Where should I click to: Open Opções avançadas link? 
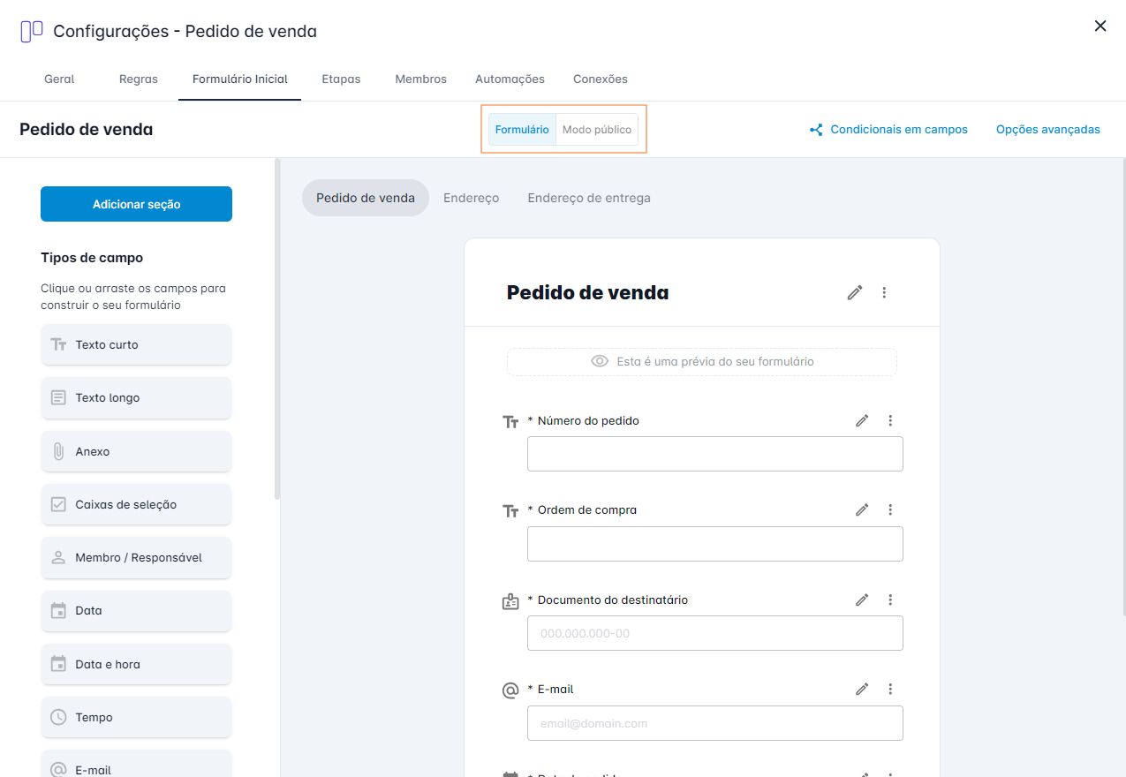(x=1048, y=130)
